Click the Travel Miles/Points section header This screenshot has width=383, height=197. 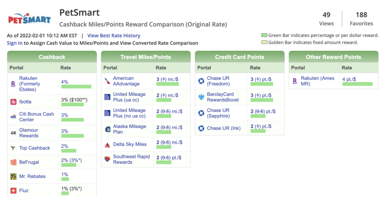pos(145,57)
